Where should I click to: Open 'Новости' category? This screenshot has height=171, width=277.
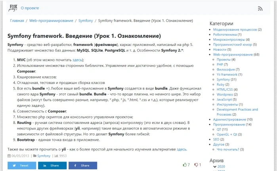tap(220, 49)
